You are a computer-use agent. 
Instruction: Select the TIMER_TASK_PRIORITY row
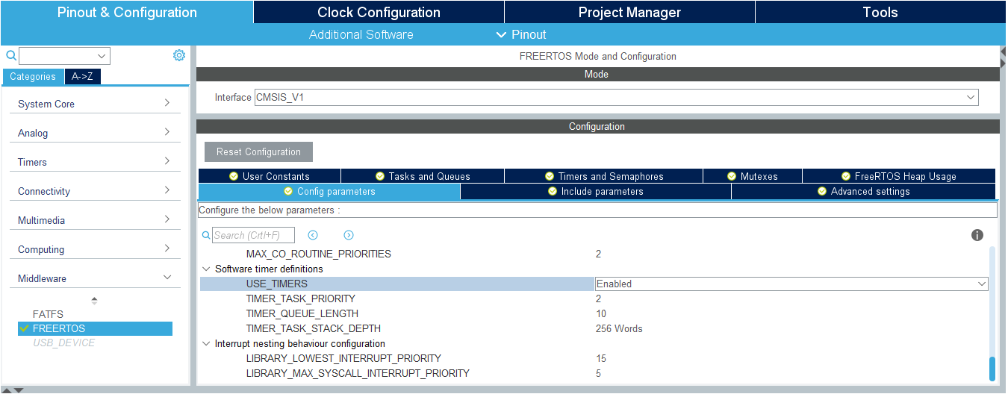594,298
